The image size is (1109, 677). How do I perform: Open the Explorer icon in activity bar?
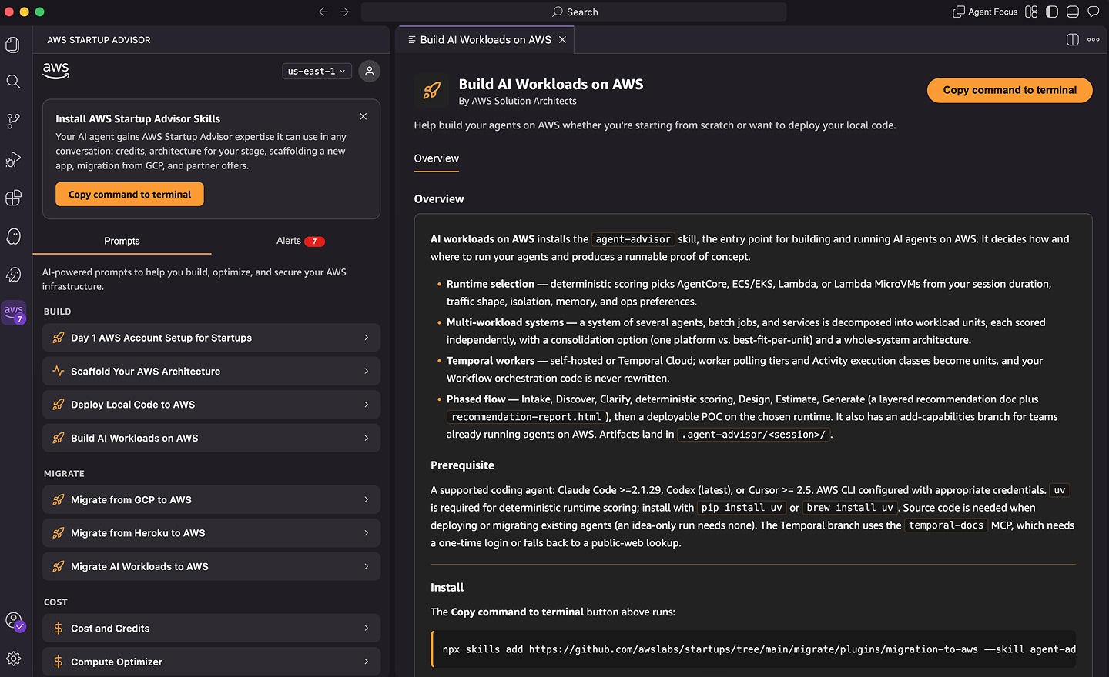13,45
